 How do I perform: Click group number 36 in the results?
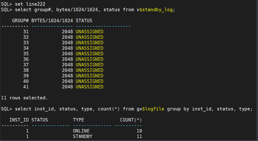26,59
